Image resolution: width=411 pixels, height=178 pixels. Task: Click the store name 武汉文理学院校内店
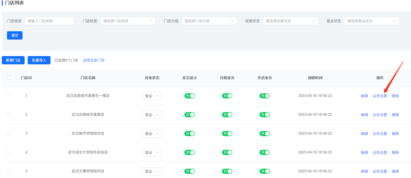[x=88, y=171]
